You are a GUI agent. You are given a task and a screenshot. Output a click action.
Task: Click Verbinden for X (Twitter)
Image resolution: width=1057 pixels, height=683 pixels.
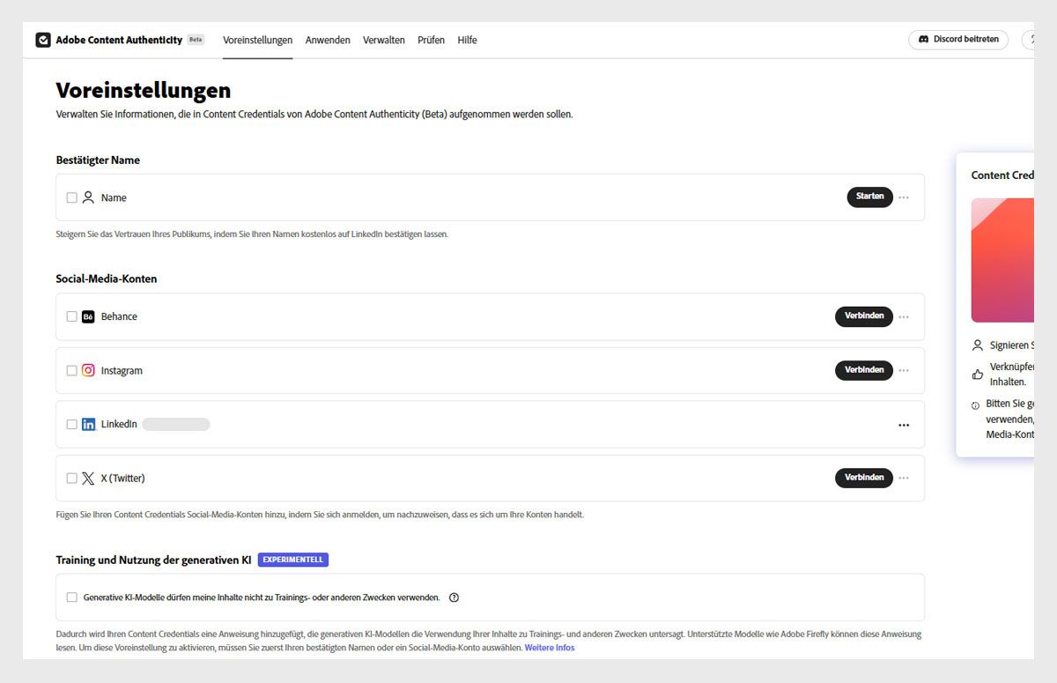tap(864, 478)
